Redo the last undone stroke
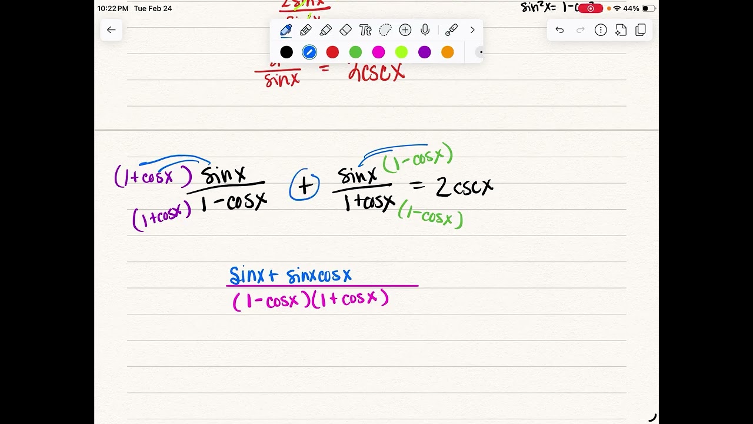Viewport: 753px width, 424px height. (580, 30)
